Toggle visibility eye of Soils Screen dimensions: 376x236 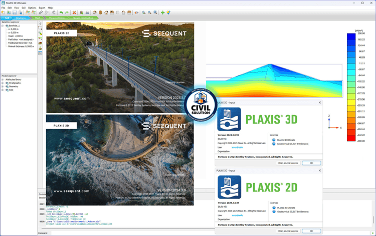point(7,90)
